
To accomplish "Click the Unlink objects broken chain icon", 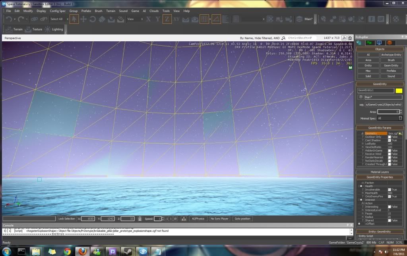I will 44,19.
